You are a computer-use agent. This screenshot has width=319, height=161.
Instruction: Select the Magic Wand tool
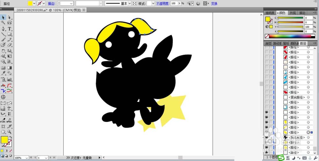pyautogui.click(x=3, y=23)
